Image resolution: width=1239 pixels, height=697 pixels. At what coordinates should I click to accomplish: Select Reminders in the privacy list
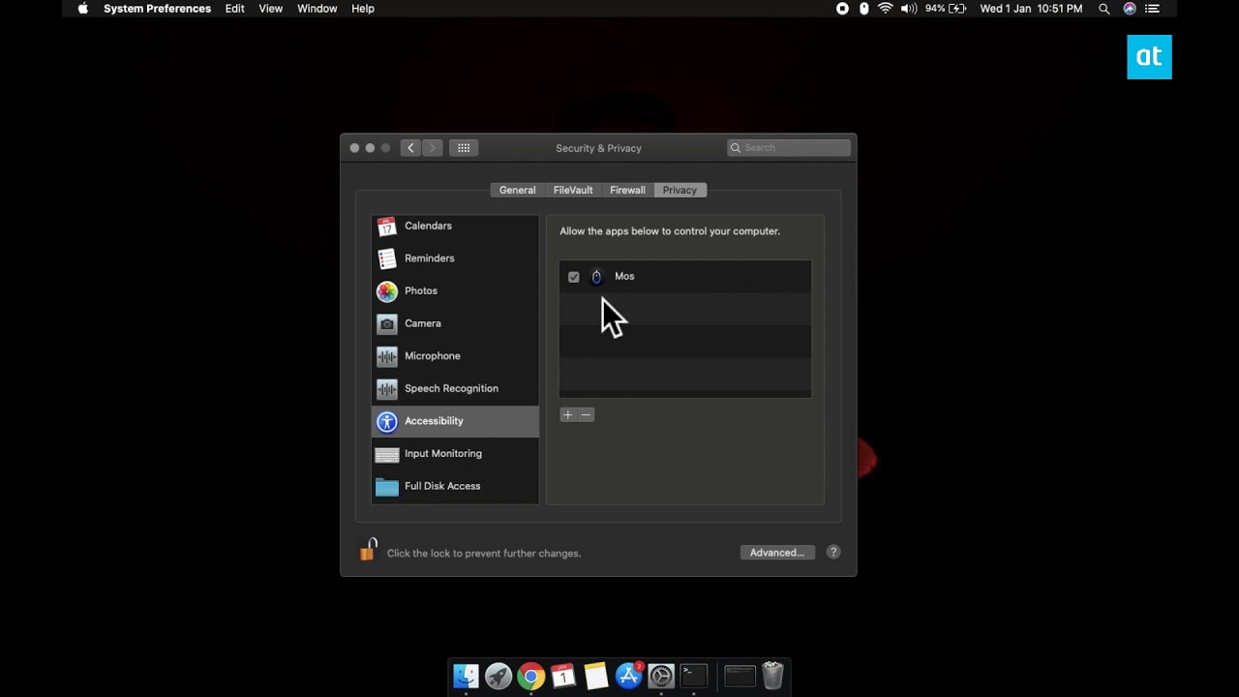click(455, 258)
